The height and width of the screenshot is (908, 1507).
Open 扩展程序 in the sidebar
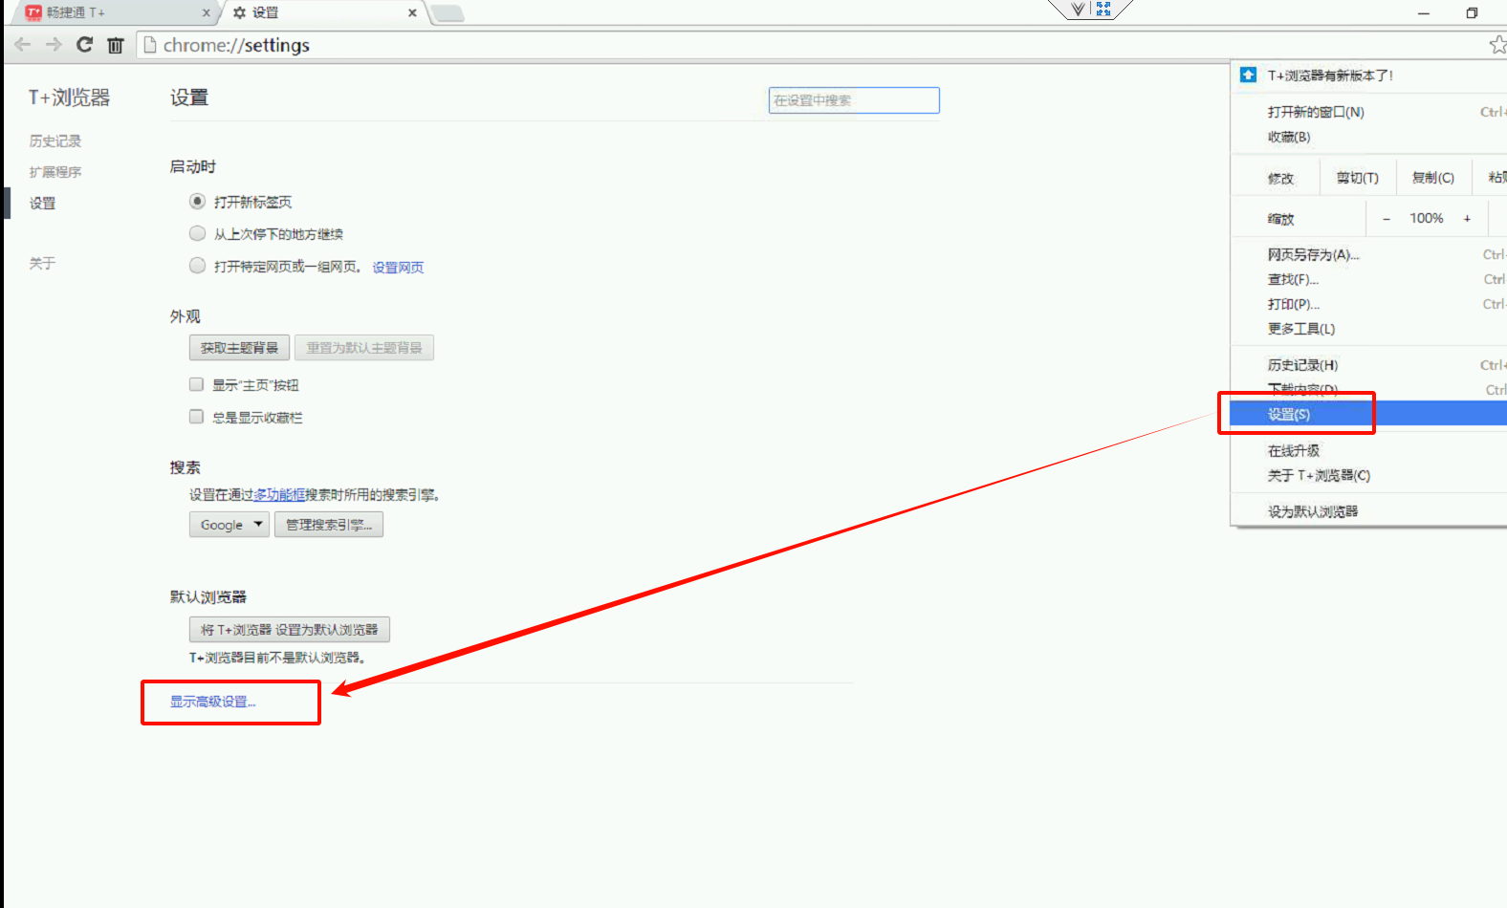coord(55,172)
